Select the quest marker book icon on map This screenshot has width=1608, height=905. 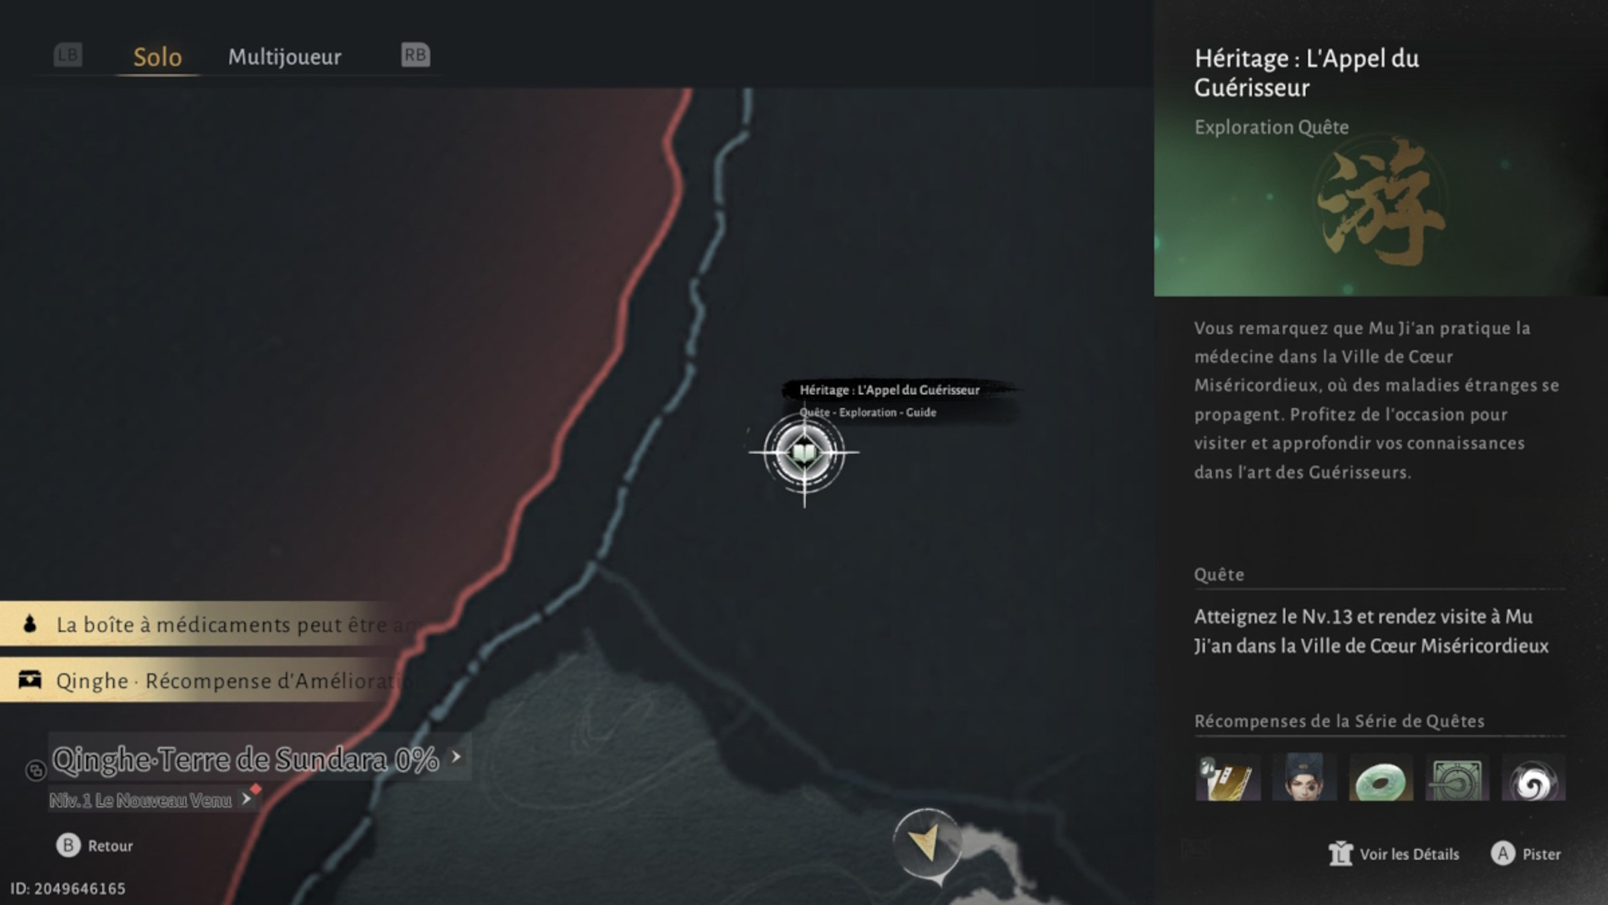(804, 454)
